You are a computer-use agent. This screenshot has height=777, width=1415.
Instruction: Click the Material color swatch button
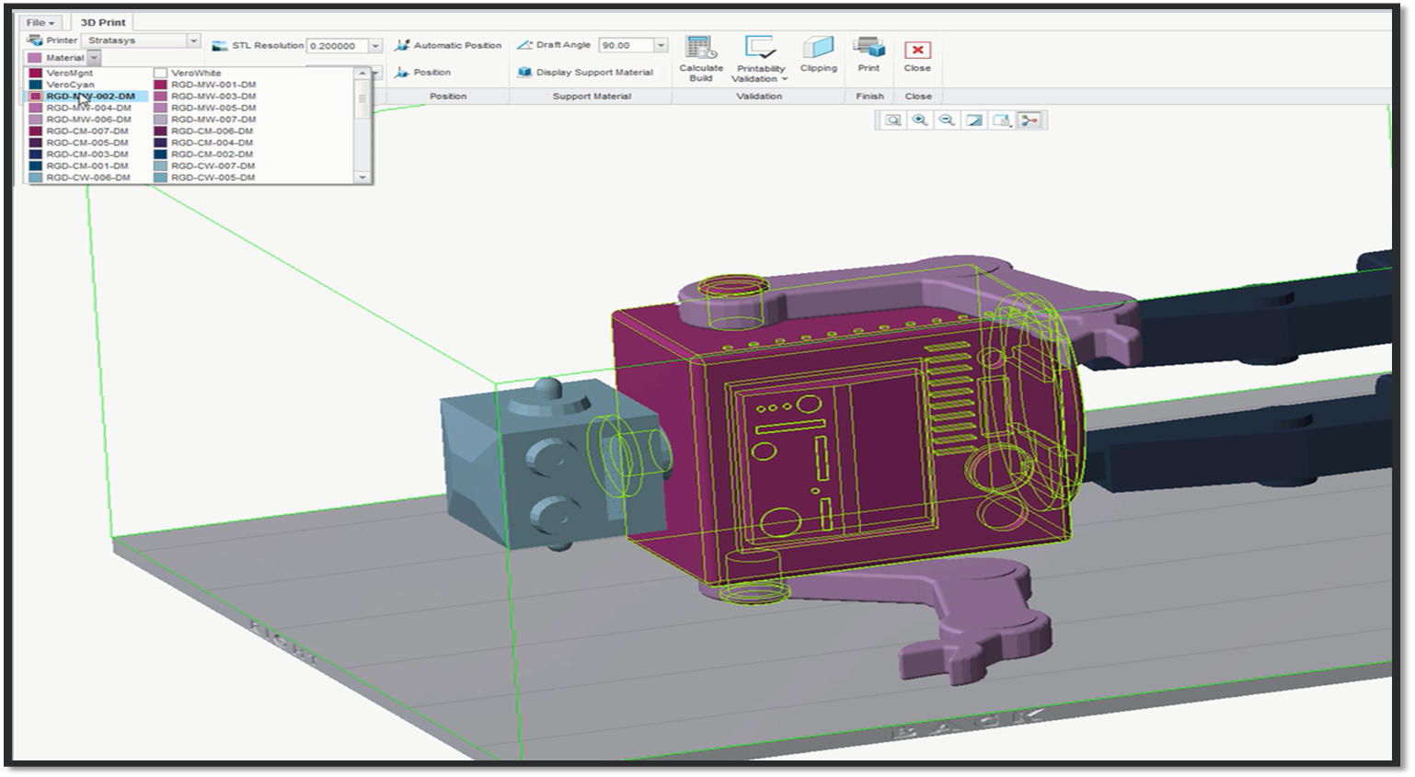(35, 58)
